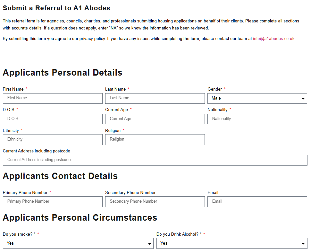Click the First Name input field

[53, 98]
